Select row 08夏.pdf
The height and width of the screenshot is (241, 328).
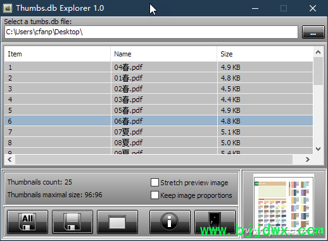tap(158, 143)
